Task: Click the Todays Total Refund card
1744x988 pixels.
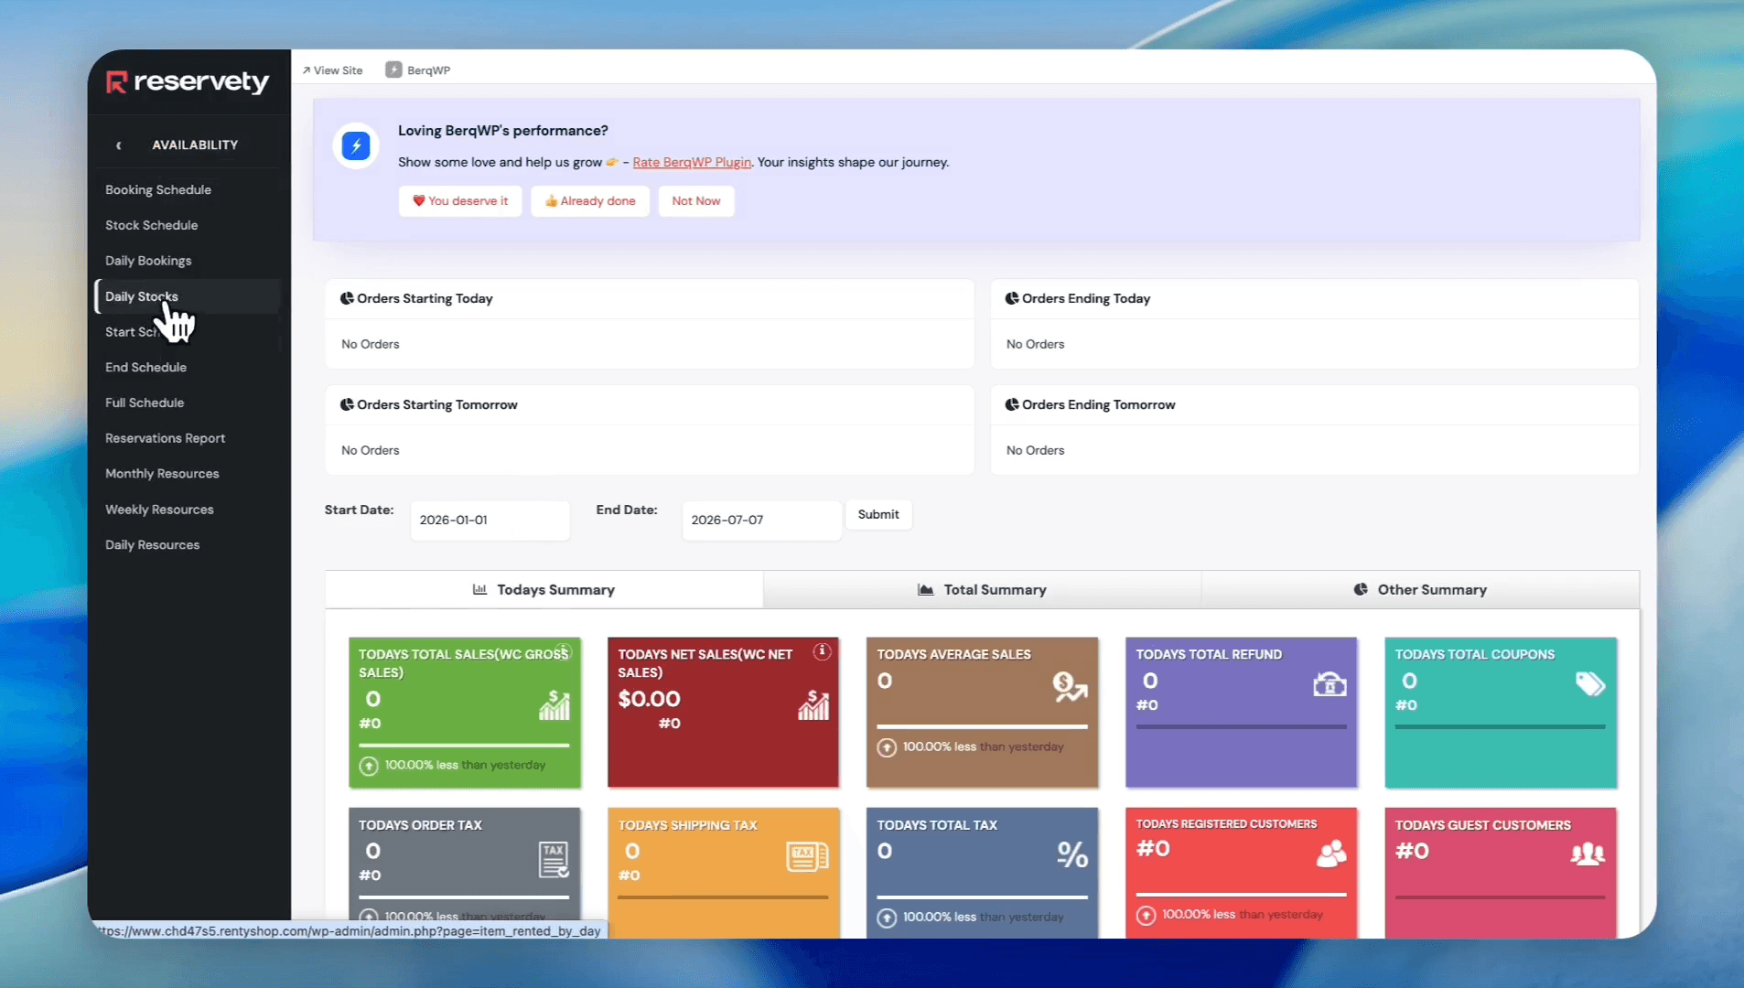Action: (x=1241, y=712)
